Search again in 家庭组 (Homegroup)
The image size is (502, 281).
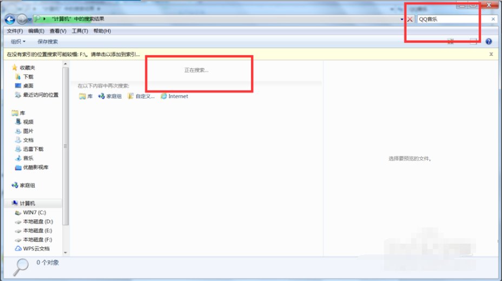point(110,96)
